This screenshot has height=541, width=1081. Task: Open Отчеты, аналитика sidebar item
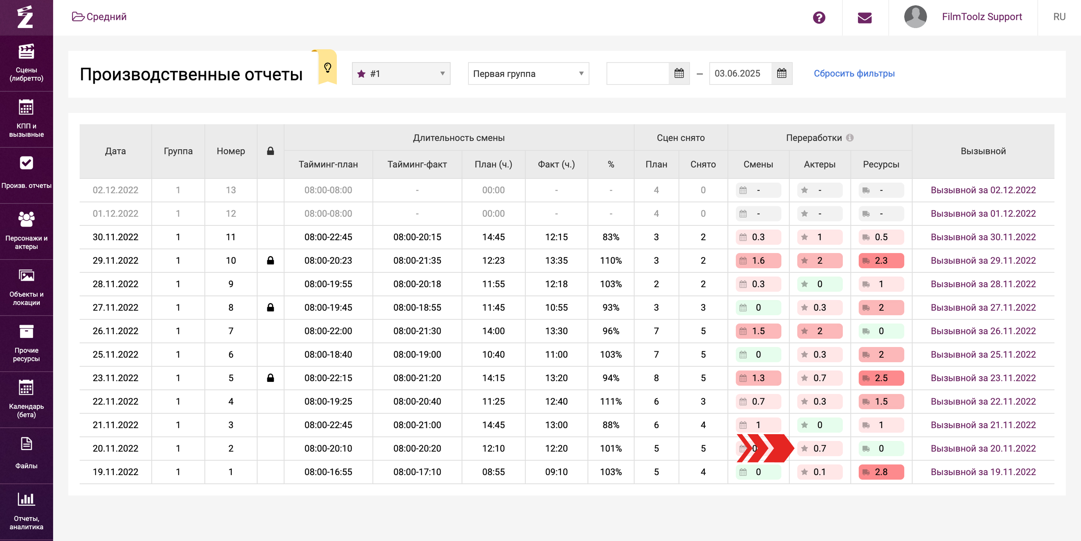27,513
